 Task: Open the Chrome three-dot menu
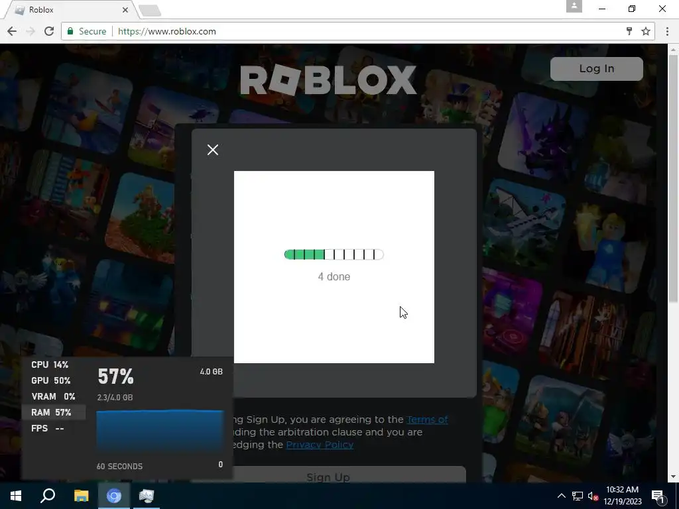coord(667,31)
